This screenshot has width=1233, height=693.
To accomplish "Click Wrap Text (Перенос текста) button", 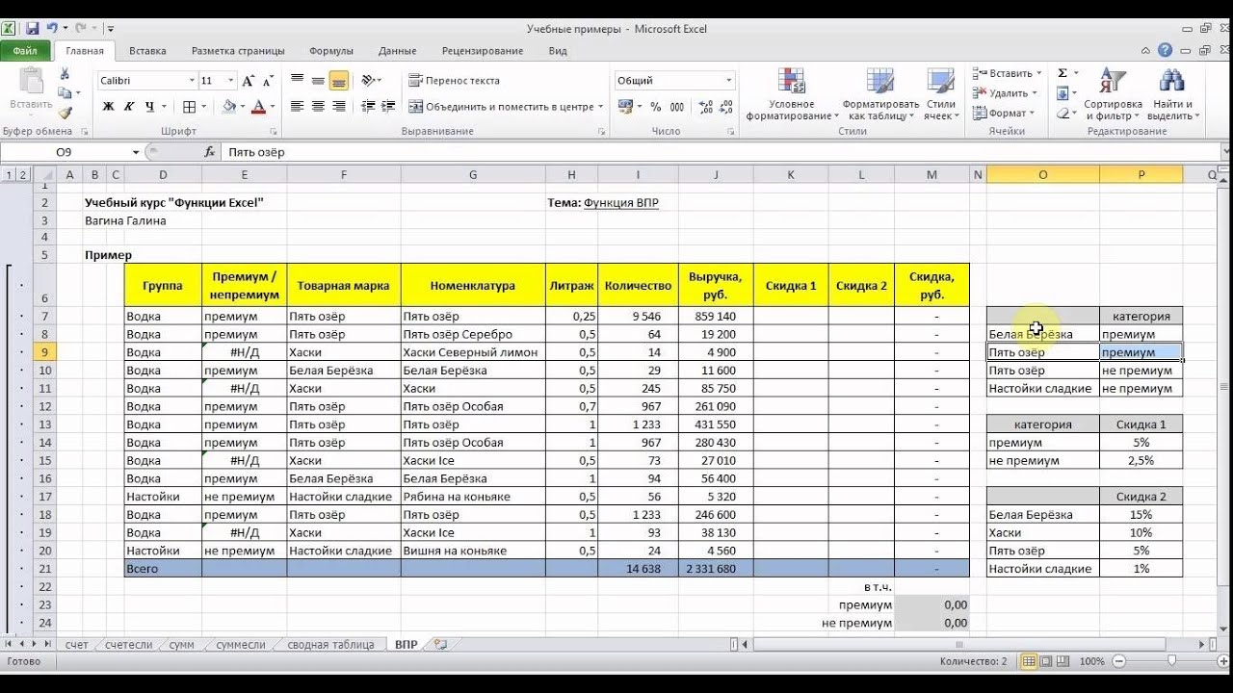I will tap(455, 81).
